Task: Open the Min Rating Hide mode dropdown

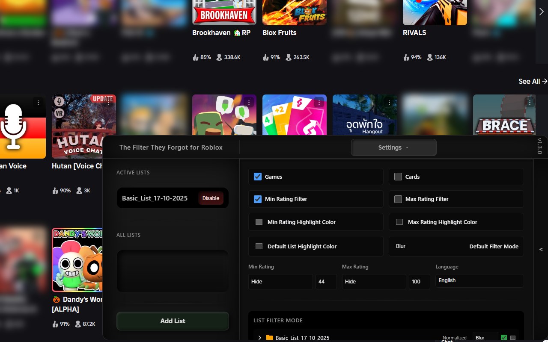Action: (280, 282)
